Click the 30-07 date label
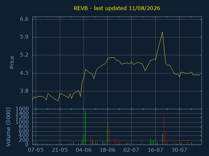This screenshot has height=156, width=209. coord(179,150)
